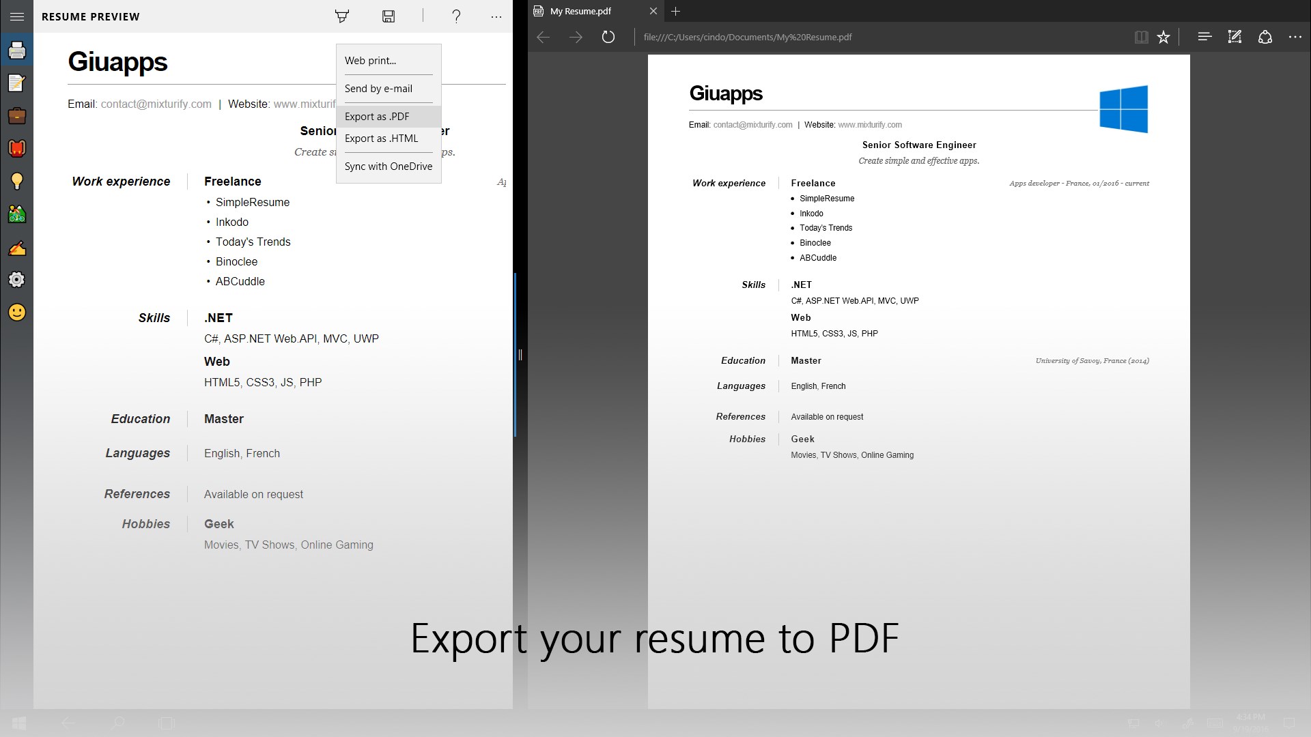This screenshot has width=1311, height=737.
Task: Click the floppy disk save icon
Action: click(x=389, y=16)
